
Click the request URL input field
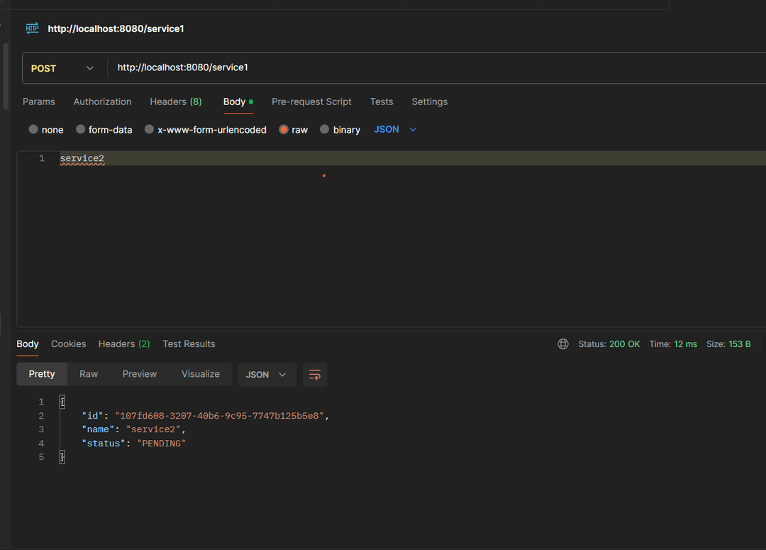tap(426, 68)
